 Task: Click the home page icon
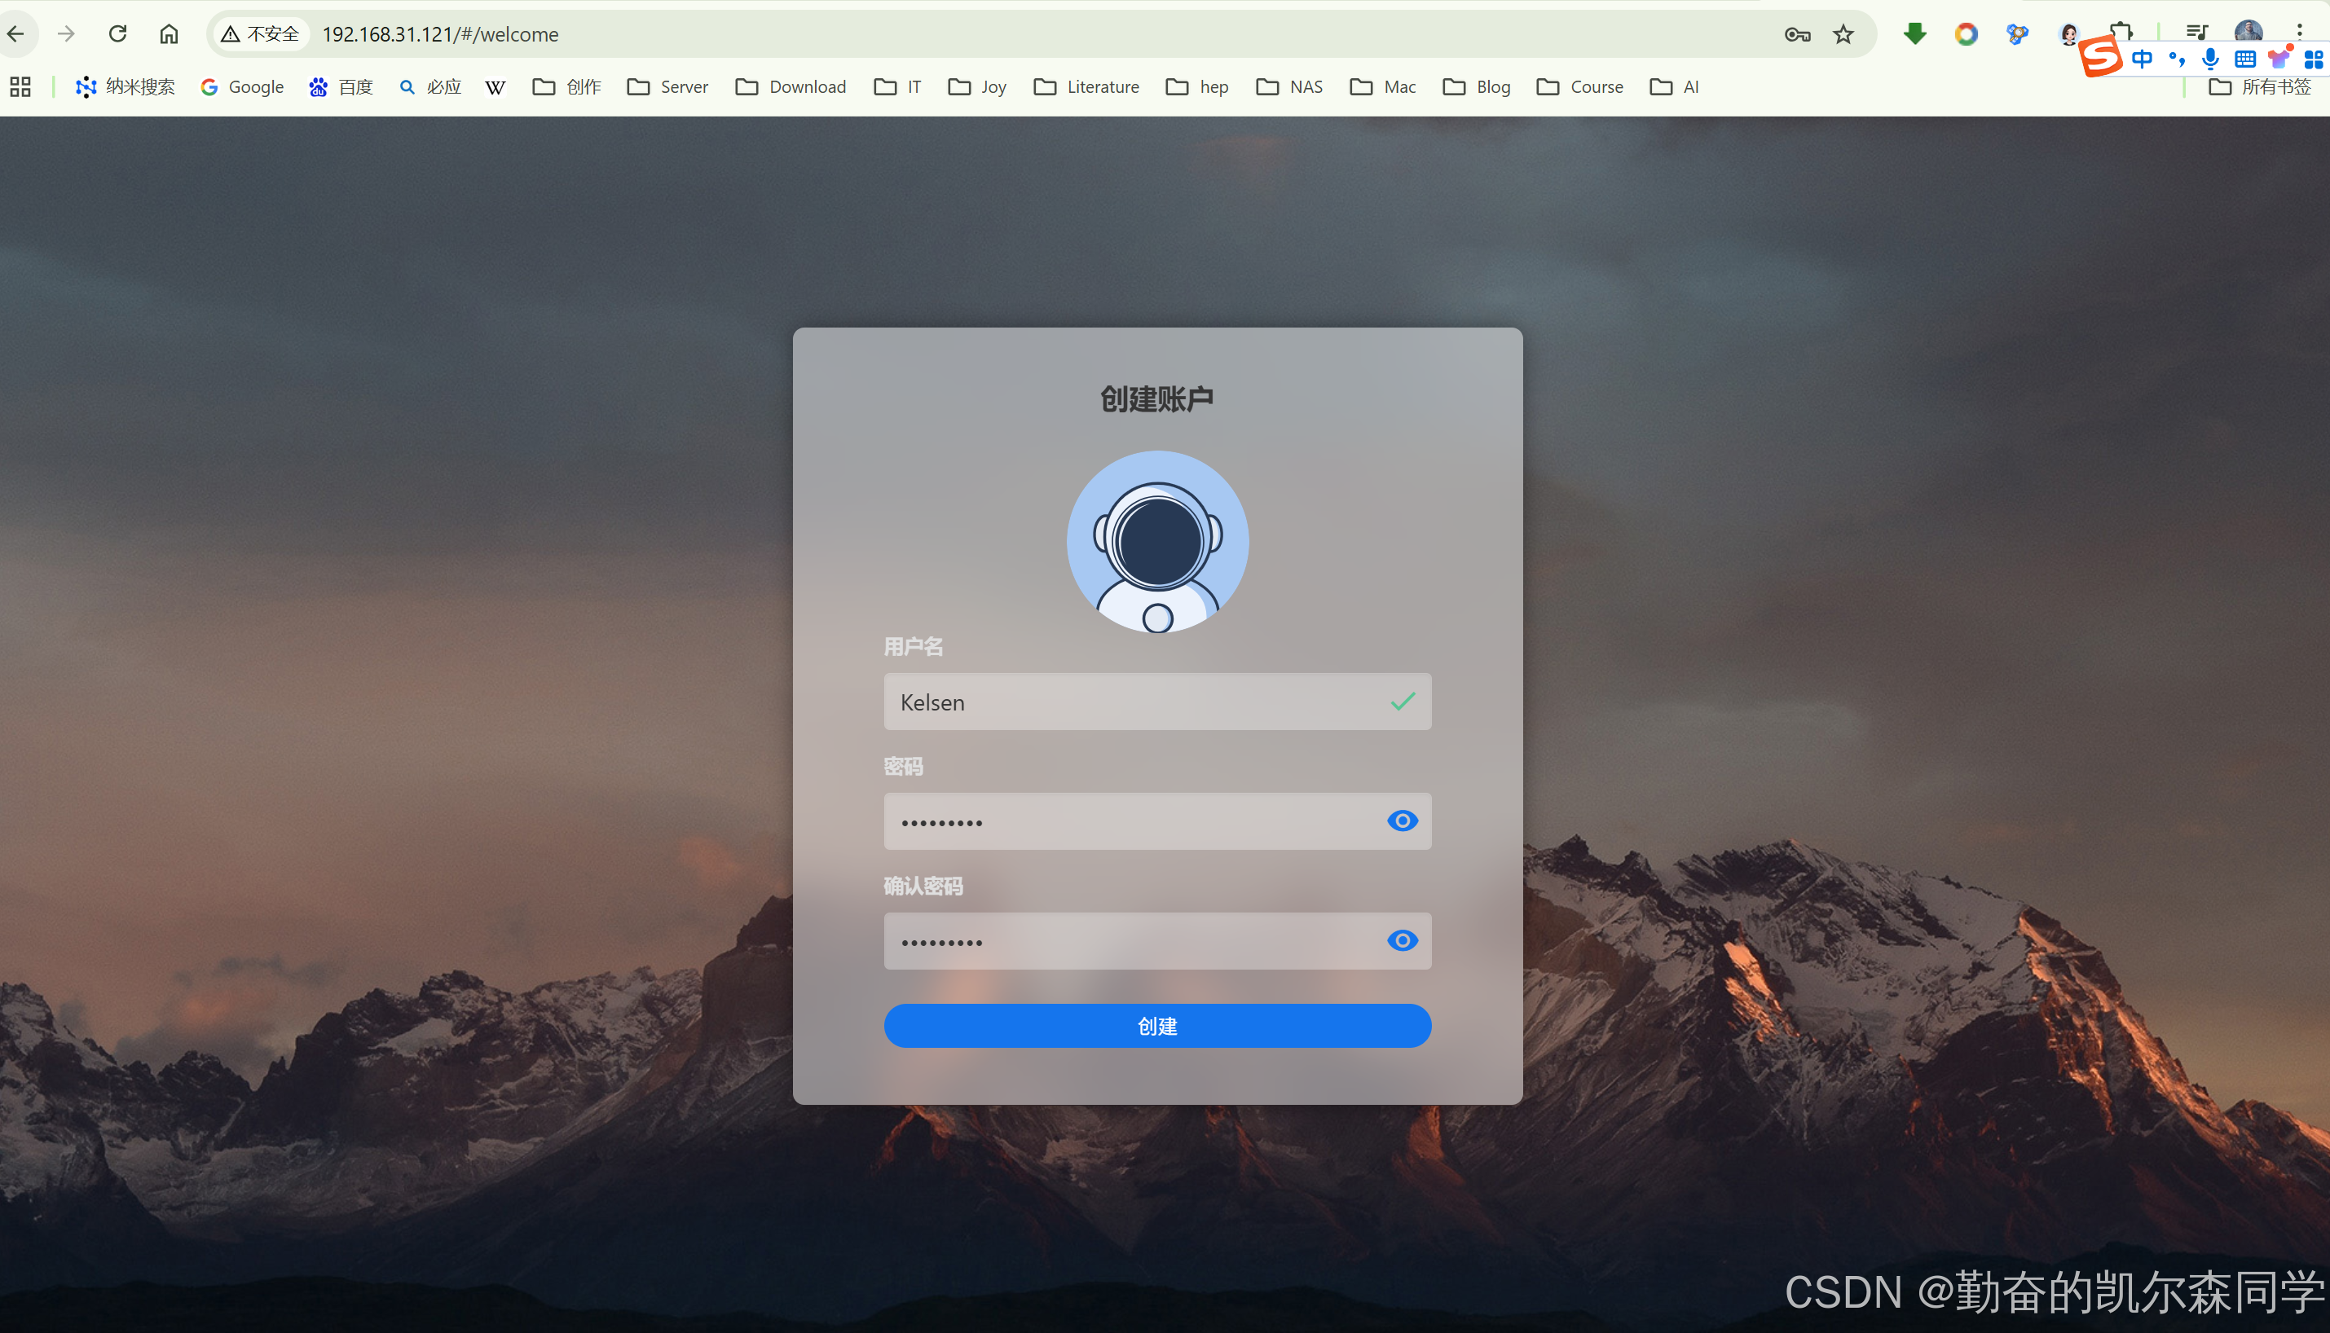click(x=169, y=34)
